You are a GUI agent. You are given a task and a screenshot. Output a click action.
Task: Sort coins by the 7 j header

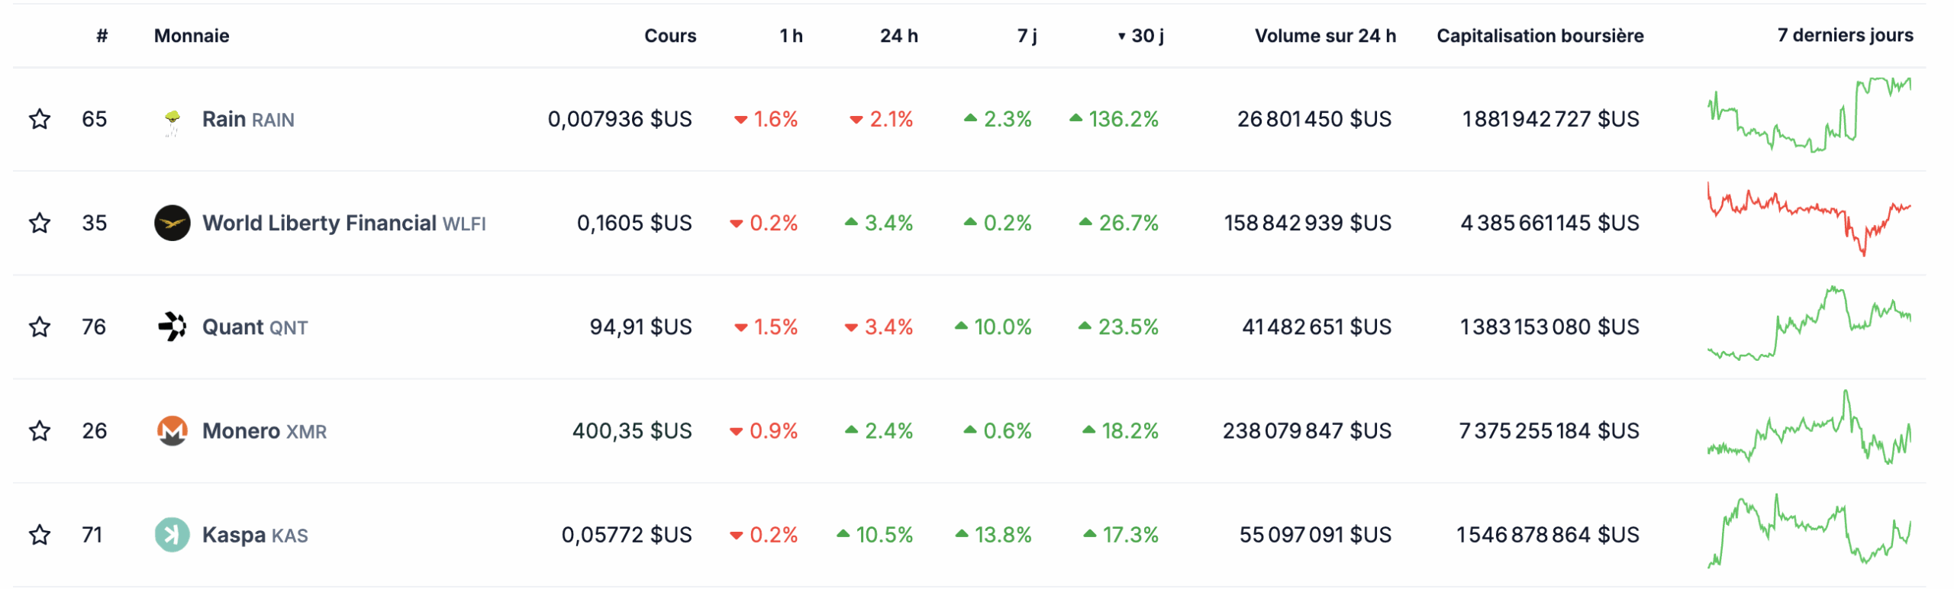coord(1027,36)
